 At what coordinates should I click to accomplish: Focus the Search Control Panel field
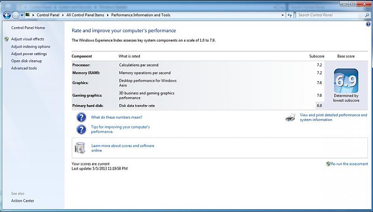click(331, 15)
